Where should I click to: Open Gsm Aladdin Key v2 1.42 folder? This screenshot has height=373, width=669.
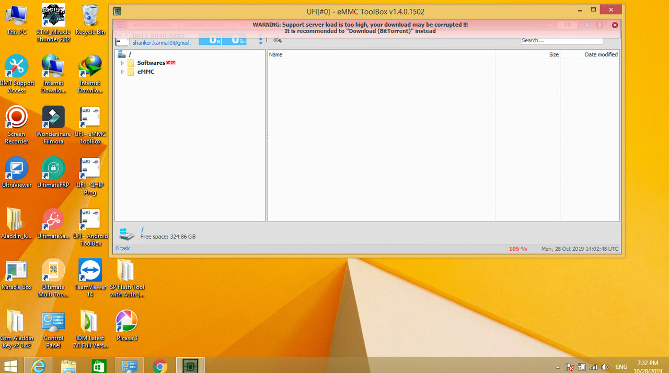(x=16, y=329)
